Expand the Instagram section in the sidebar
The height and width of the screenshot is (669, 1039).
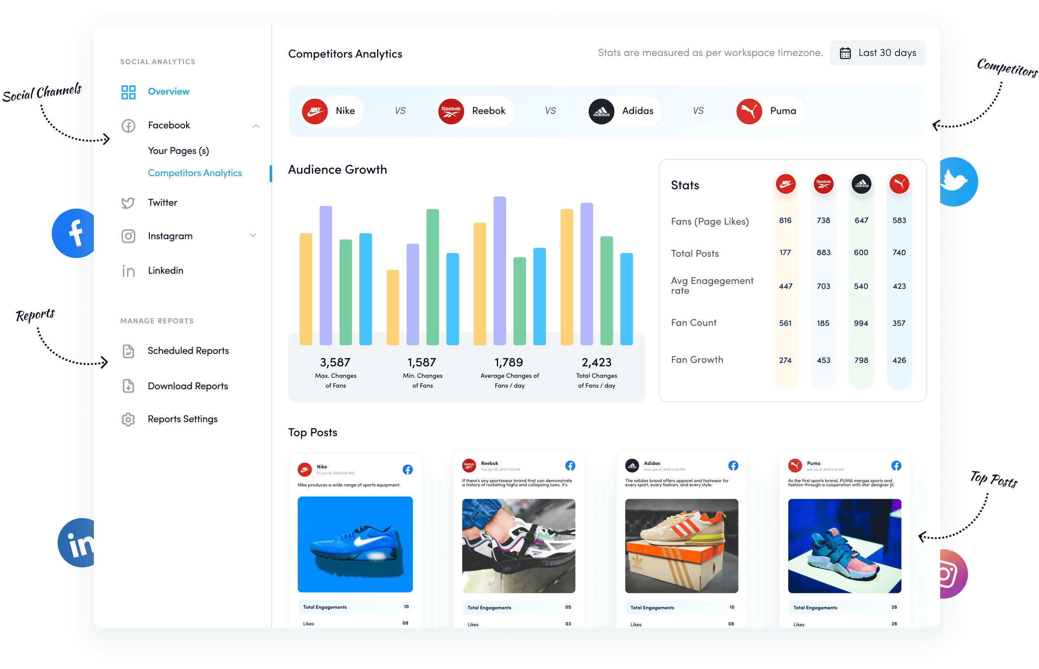[x=253, y=235]
